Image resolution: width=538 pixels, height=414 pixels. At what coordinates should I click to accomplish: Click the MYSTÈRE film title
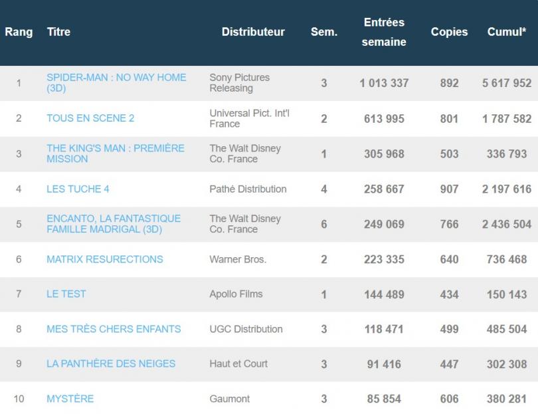point(70,399)
